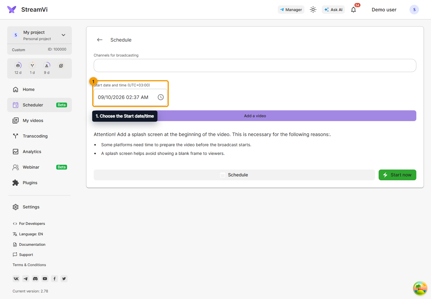The height and width of the screenshot is (299, 431).
Task: Expand the My project selector
Action: click(40, 35)
